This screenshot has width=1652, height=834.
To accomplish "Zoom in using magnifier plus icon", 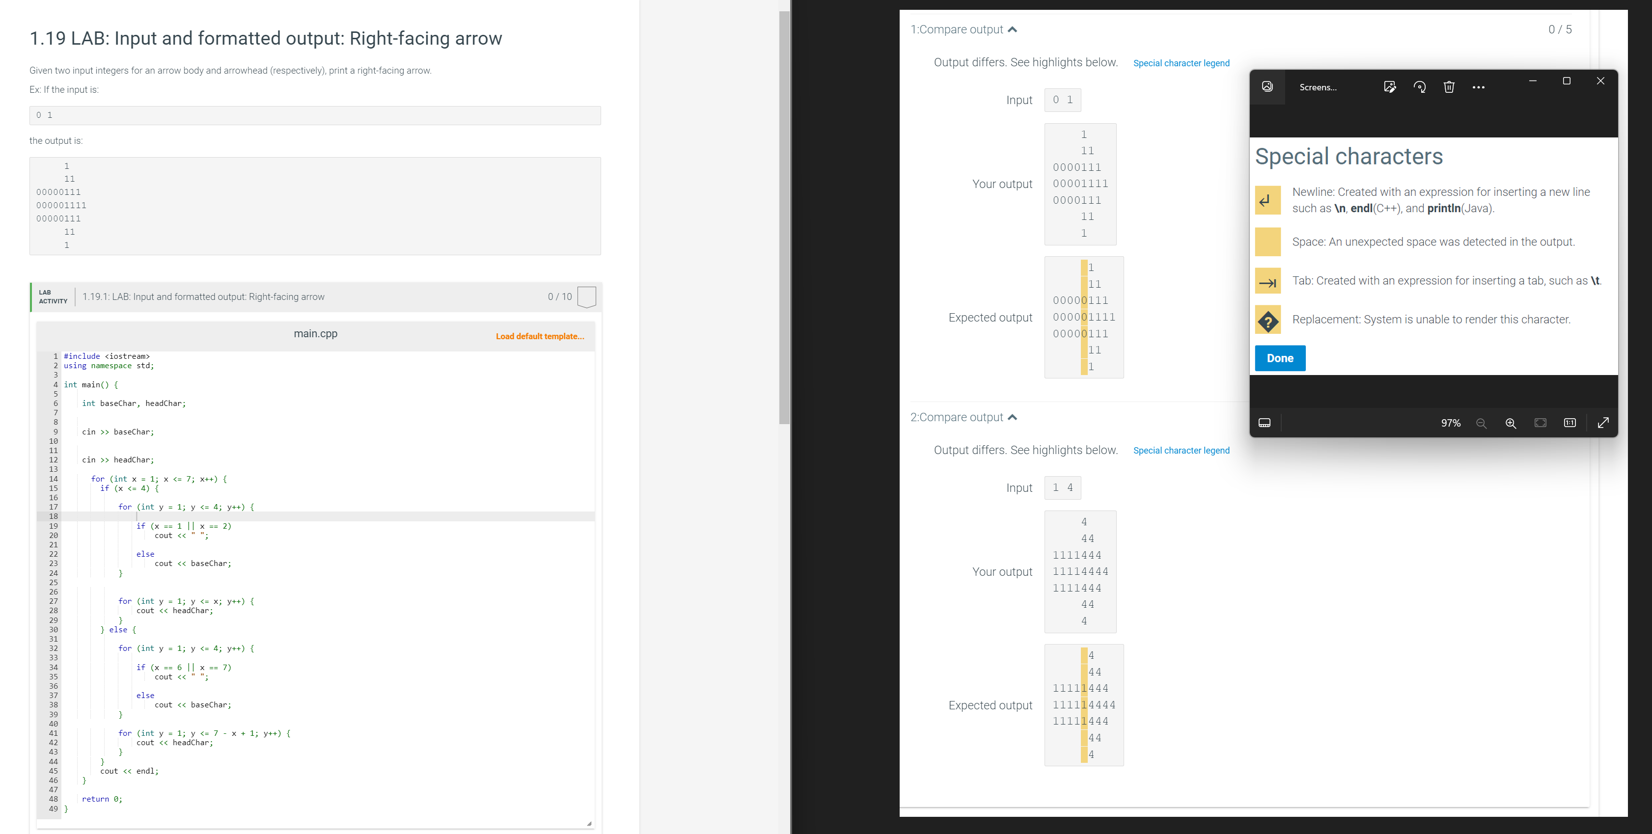I will click(1510, 423).
